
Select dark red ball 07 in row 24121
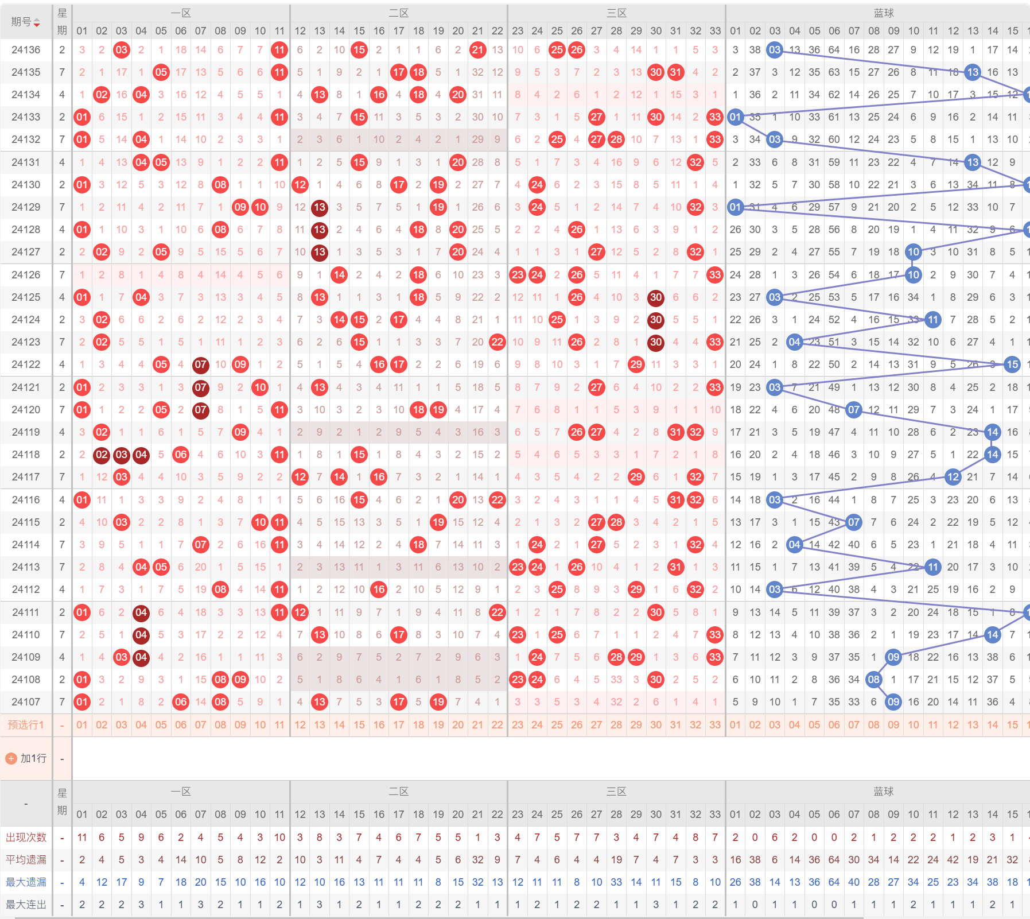tap(200, 387)
